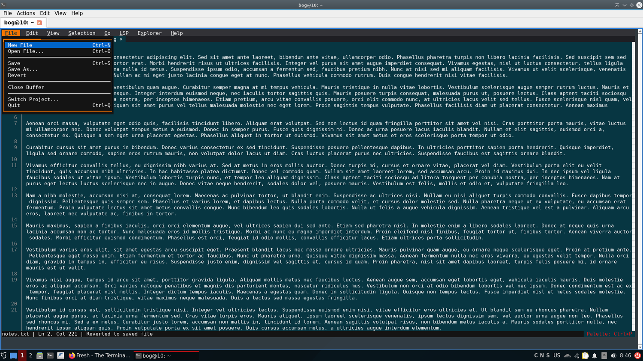Choose Switch Project... entry
Screen dimensions: 643x361
58,99
